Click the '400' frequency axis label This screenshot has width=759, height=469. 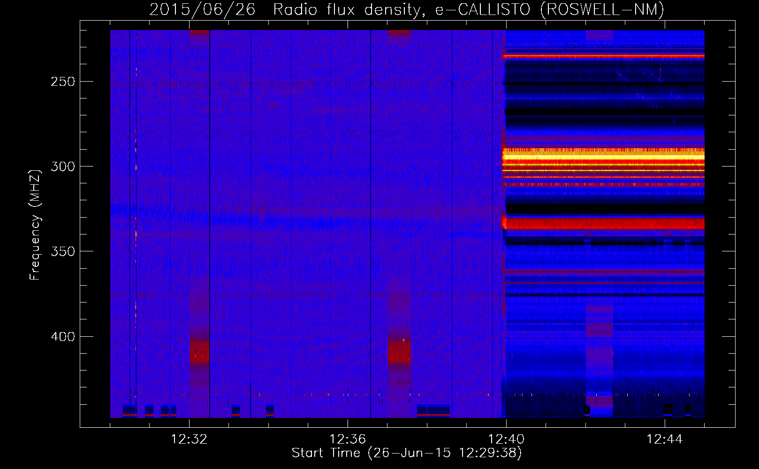pyautogui.click(x=63, y=337)
